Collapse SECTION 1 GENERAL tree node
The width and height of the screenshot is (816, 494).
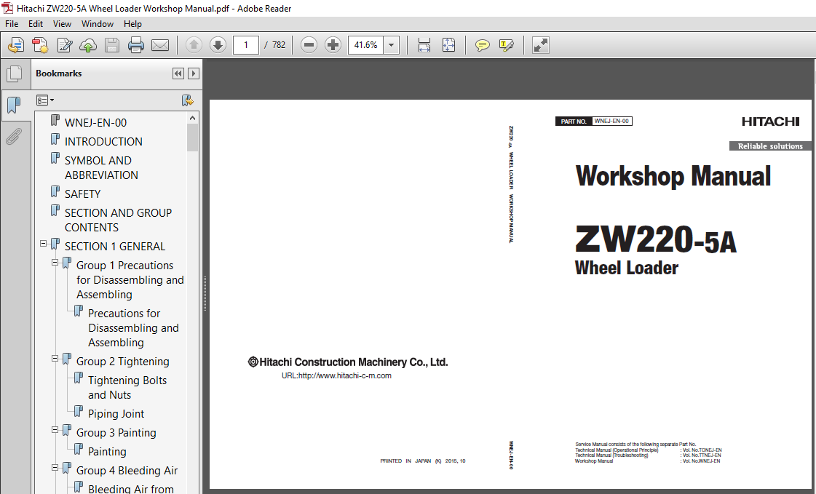click(44, 243)
